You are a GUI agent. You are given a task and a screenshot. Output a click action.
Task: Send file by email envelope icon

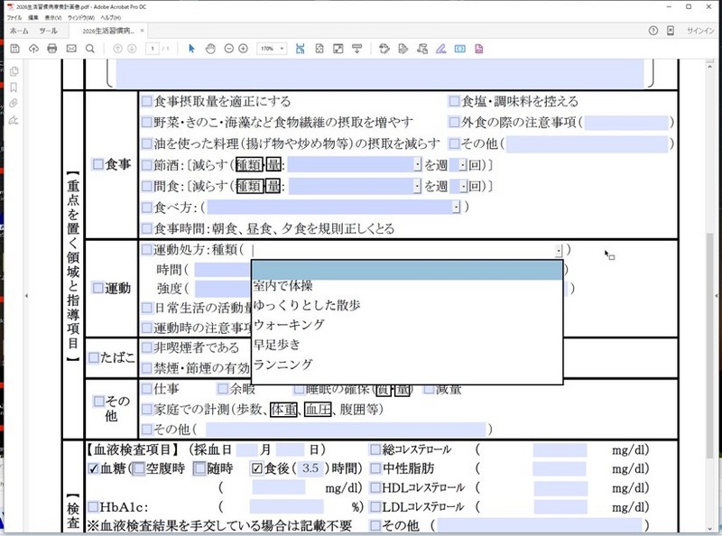point(71,49)
